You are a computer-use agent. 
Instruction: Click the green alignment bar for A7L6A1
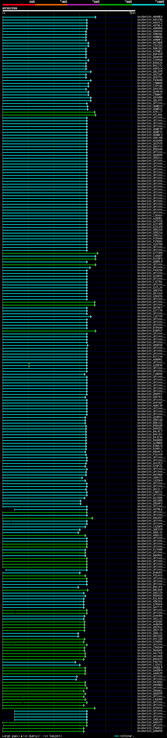[x=49, y=115]
